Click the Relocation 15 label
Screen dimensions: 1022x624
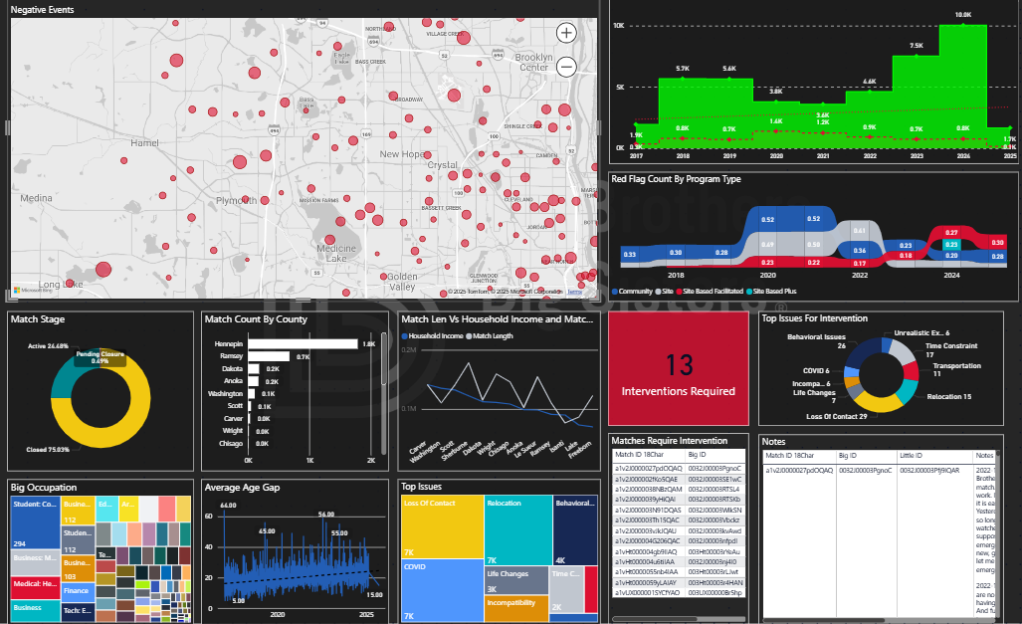949,396
